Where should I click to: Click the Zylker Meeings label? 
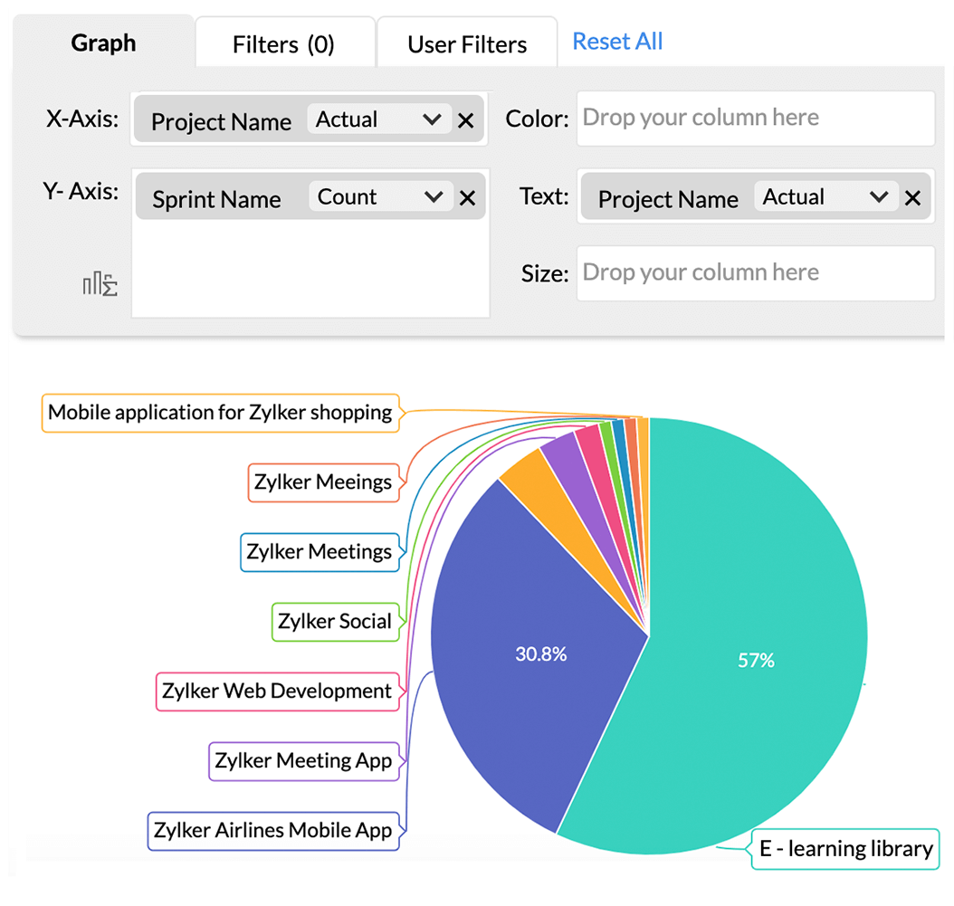click(323, 482)
